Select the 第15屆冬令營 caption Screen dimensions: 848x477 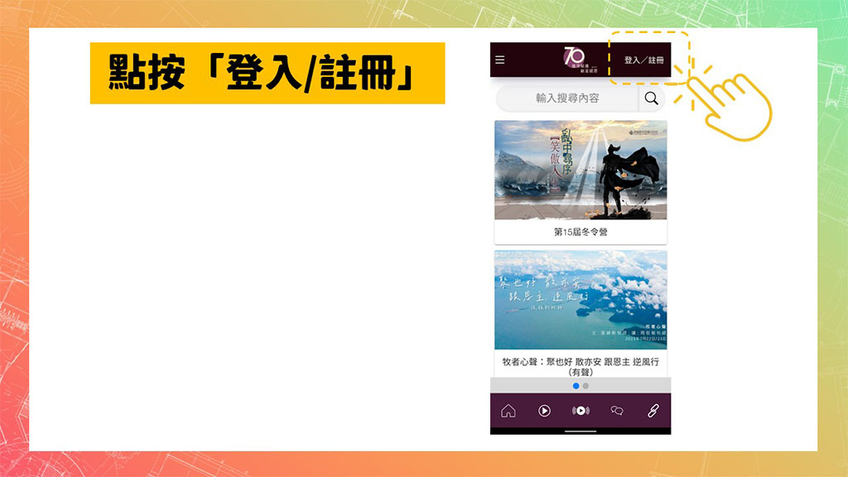pyautogui.click(x=581, y=232)
